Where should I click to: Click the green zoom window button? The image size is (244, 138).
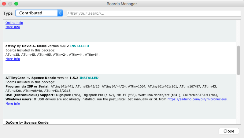pyautogui.click(x=16, y=4)
